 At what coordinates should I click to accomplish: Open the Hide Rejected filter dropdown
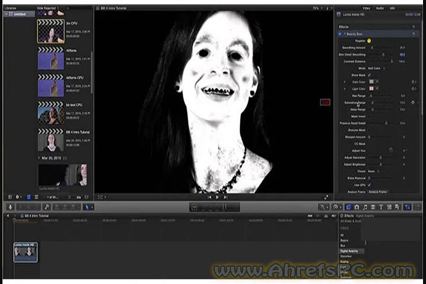tap(48, 8)
